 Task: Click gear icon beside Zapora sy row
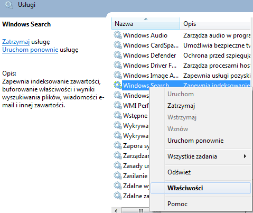[x=117, y=145]
